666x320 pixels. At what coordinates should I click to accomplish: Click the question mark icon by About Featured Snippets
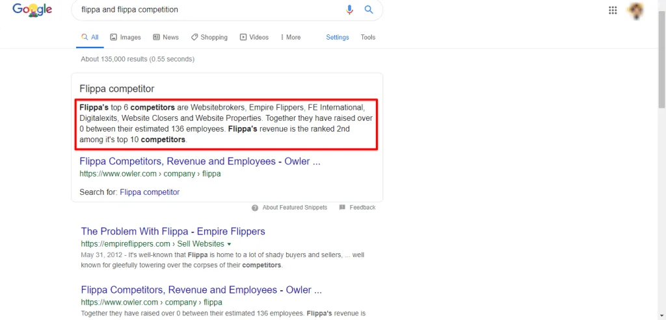255,208
